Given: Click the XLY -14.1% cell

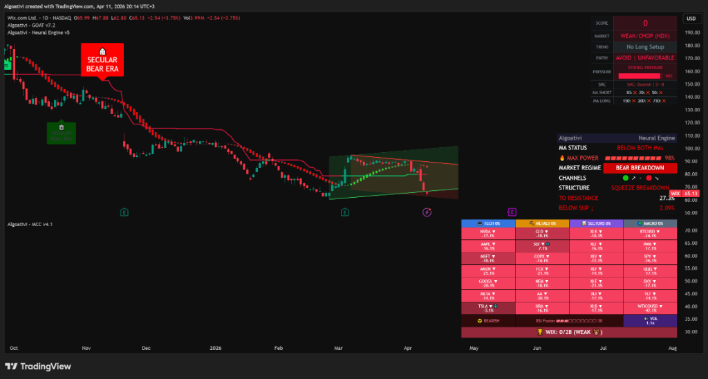Looking at the screenshot, I should pyautogui.click(x=596, y=271).
